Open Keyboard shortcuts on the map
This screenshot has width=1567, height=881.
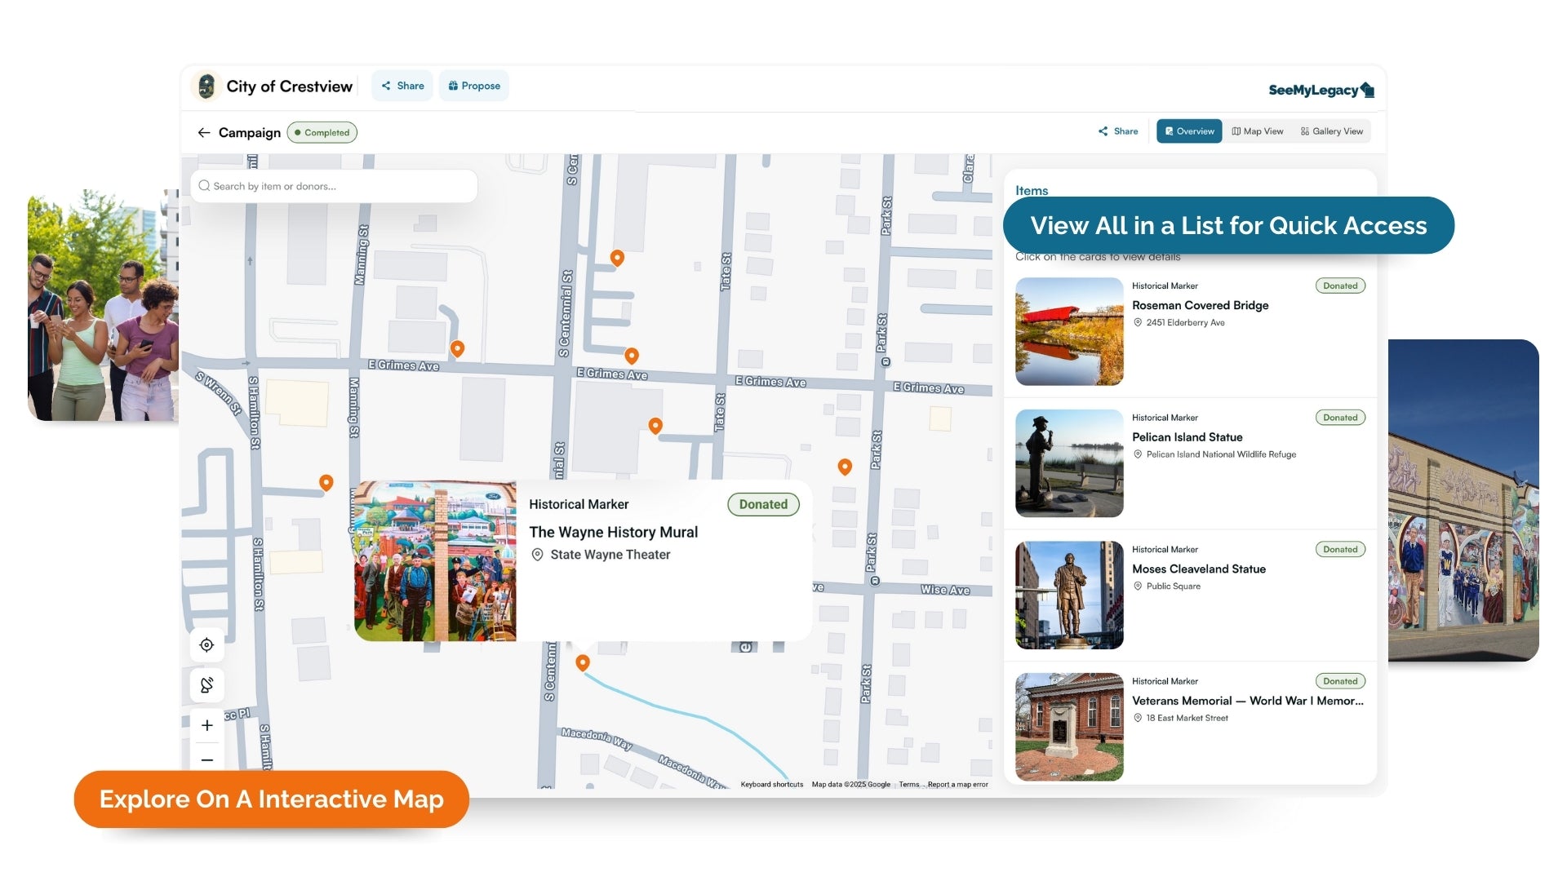(771, 785)
